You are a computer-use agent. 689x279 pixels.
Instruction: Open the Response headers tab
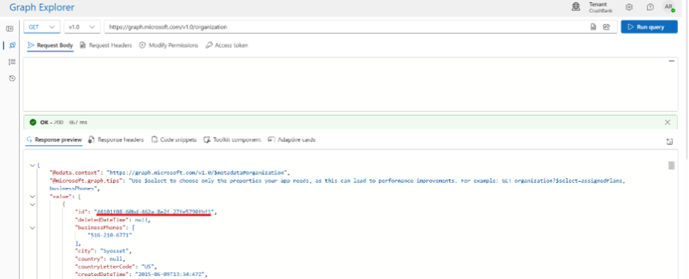(x=116, y=140)
